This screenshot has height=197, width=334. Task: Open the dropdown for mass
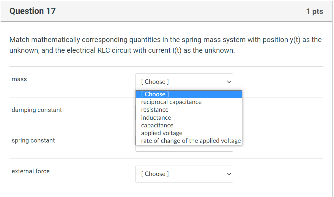(x=184, y=82)
